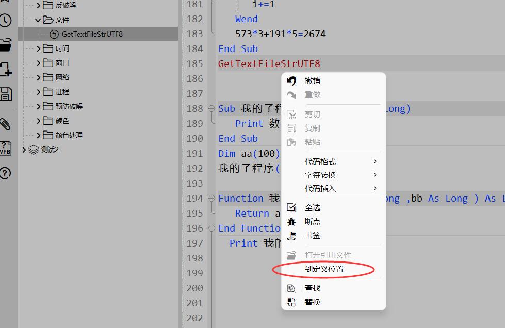
Task: Expand the 颜色处理 folder
Action: [38, 135]
